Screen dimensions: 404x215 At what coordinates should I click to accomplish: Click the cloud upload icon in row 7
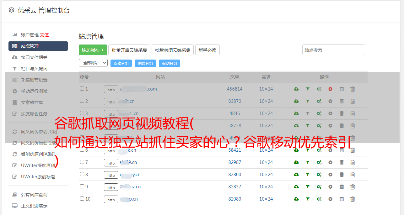point(296,162)
